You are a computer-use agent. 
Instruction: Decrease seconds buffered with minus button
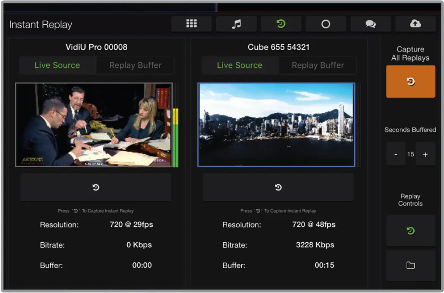(396, 154)
